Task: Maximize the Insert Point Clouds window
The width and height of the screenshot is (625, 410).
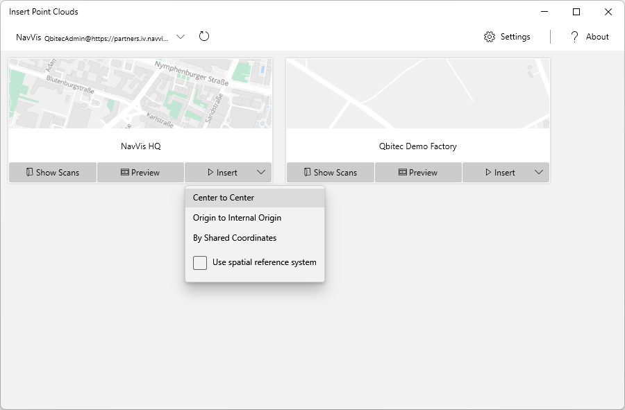Action: (x=576, y=12)
